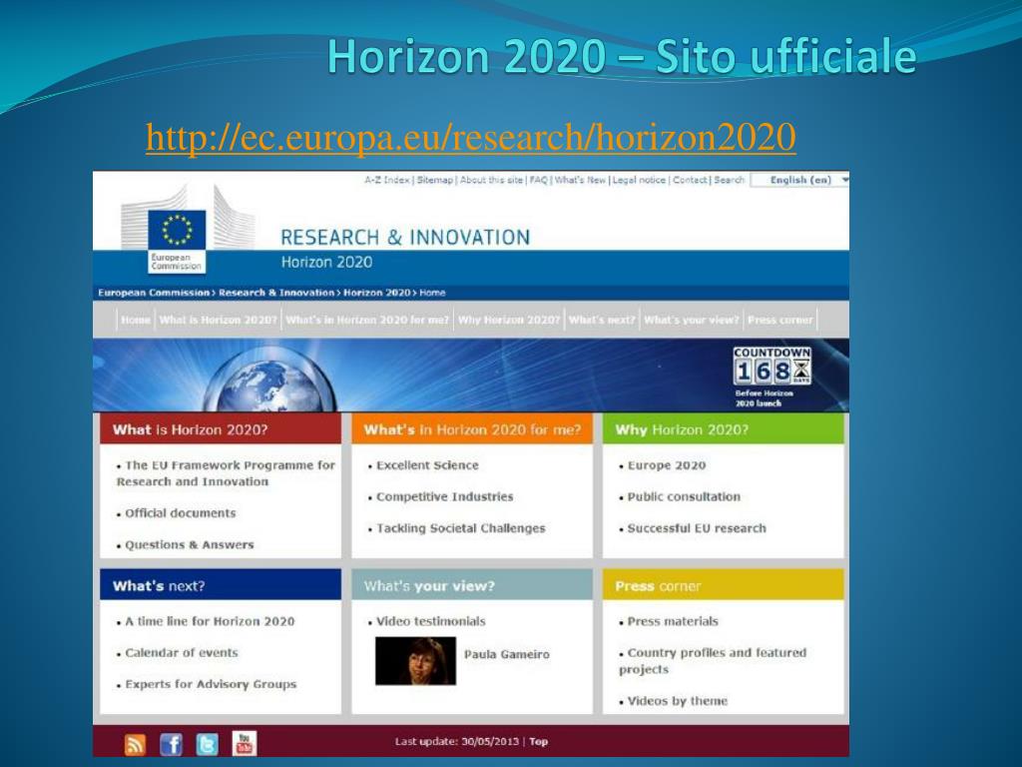Open A-Z Index in top links

[387, 180]
